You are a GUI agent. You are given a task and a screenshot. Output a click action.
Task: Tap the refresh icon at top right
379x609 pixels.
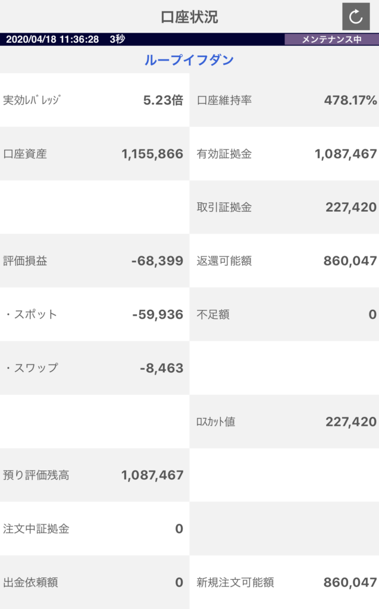(356, 17)
